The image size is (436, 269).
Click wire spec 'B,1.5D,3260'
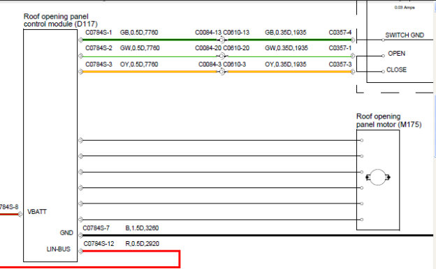(142, 229)
